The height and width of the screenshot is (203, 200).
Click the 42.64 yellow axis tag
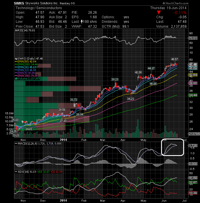click(193, 75)
